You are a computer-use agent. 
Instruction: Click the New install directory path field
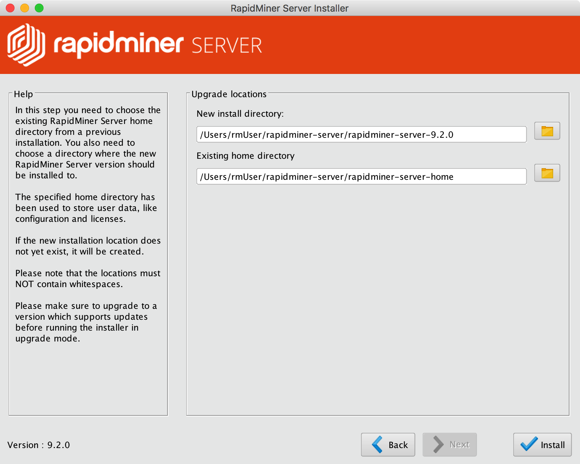point(361,134)
